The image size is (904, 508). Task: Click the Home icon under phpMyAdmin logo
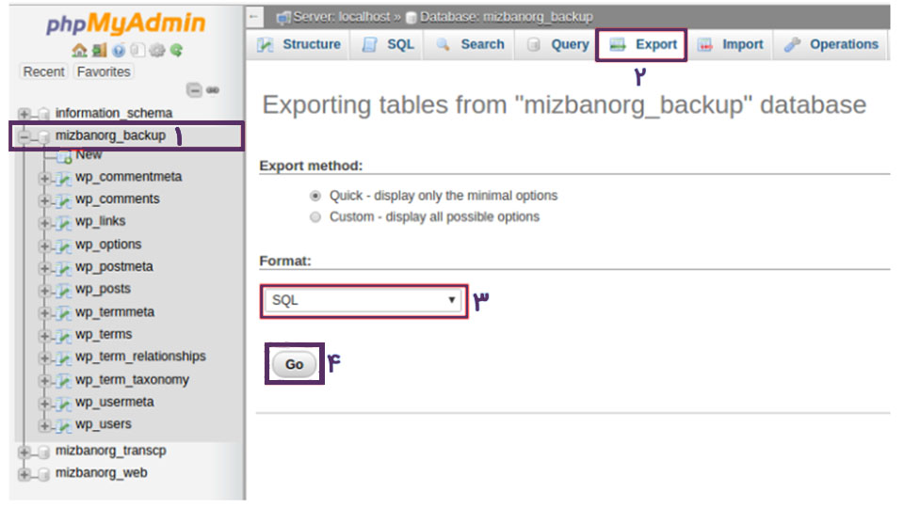(79, 51)
